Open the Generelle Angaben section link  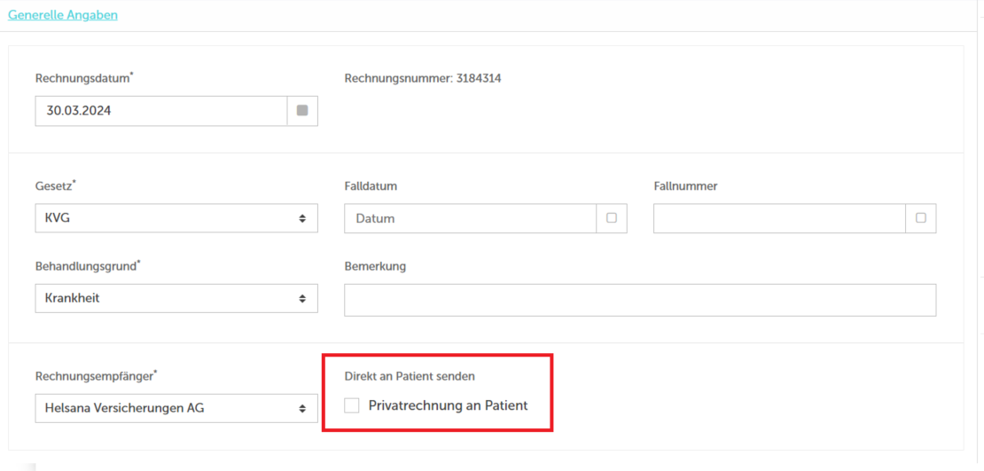coord(63,15)
